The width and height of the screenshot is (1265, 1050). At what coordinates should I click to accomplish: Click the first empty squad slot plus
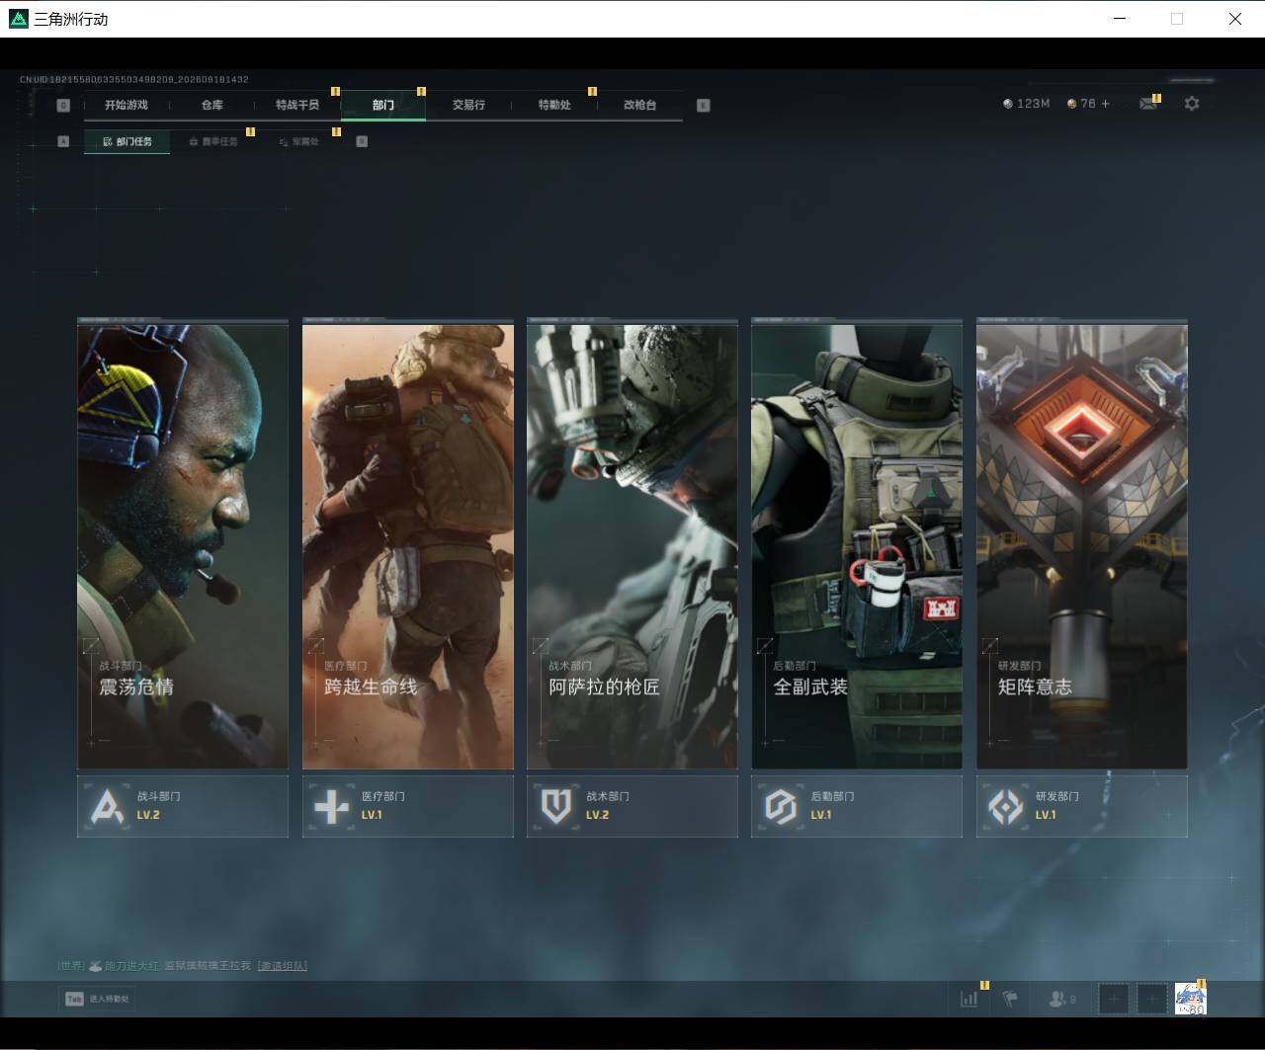click(1114, 999)
